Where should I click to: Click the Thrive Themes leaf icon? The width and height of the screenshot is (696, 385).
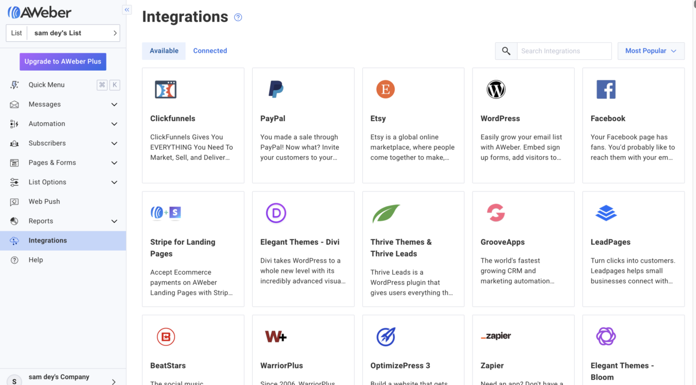[x=386, y=213]
